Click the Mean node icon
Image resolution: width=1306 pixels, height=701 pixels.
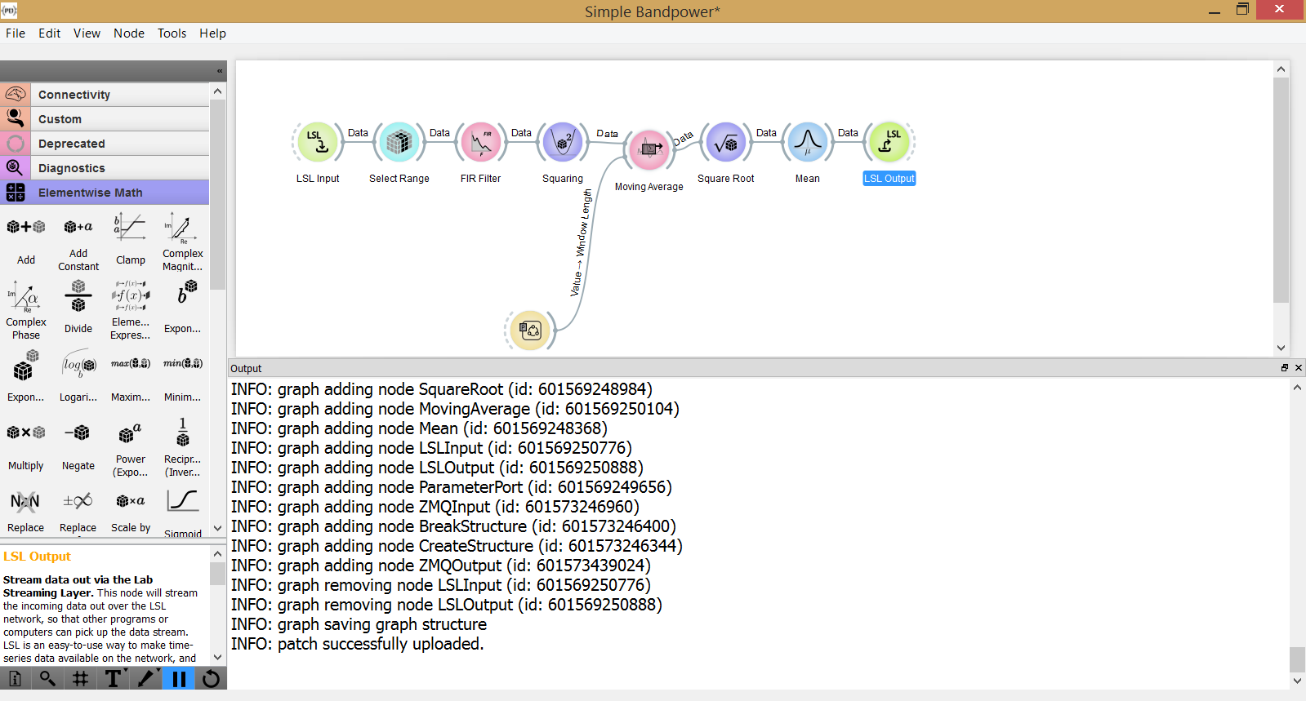pos(808,142)
